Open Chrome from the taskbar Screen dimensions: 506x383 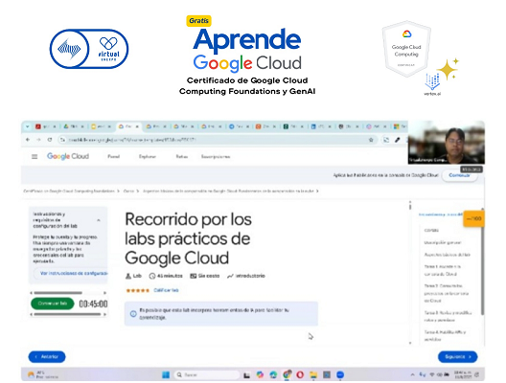coord(287,374)
